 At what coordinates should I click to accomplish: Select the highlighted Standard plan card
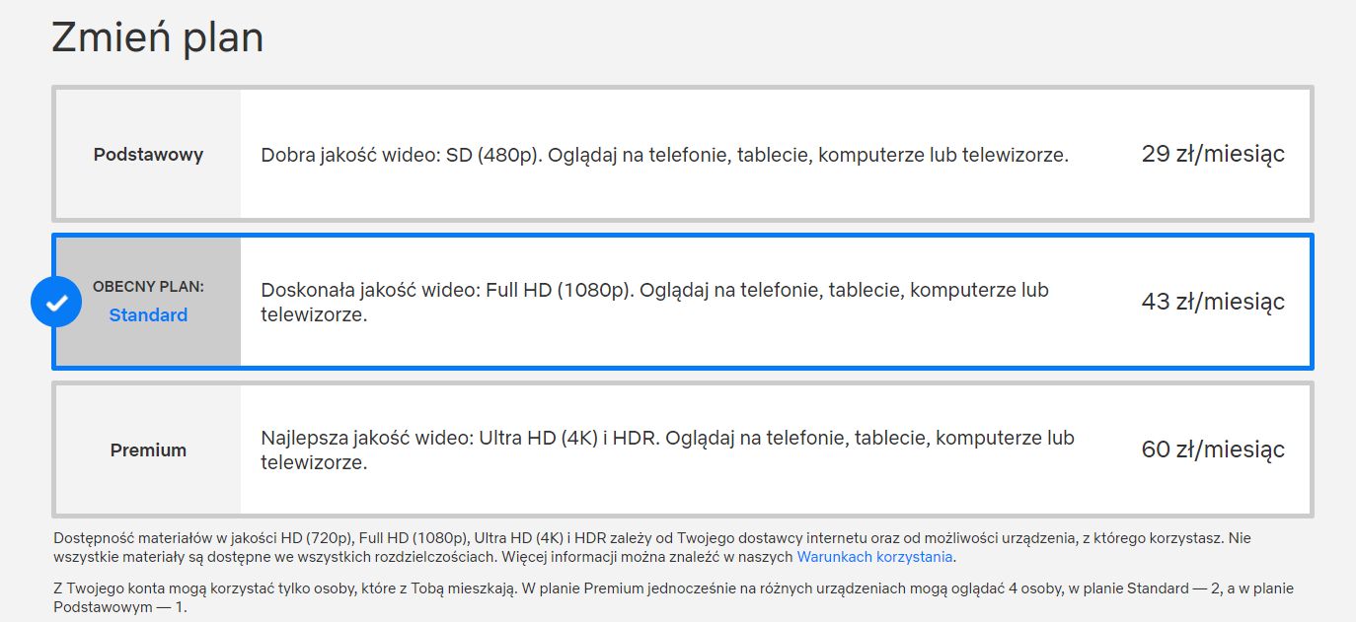pos(681,302)
